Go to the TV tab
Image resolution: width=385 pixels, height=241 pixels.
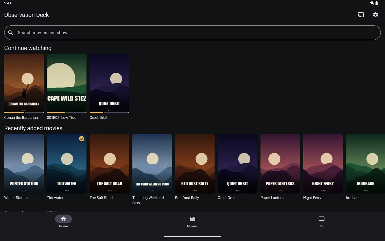tap(321, 221)
